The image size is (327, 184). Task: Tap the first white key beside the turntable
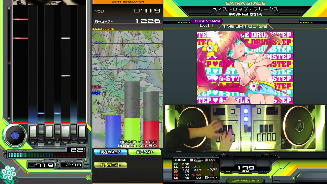click(33, 131)
